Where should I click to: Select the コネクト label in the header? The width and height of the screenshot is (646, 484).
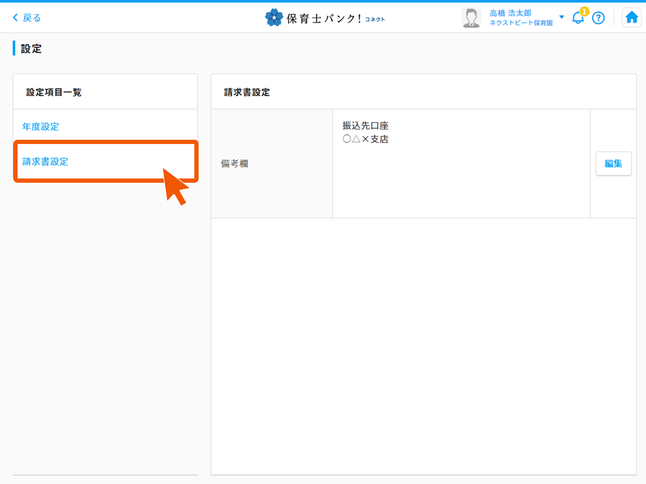click(x=377, y=19)
